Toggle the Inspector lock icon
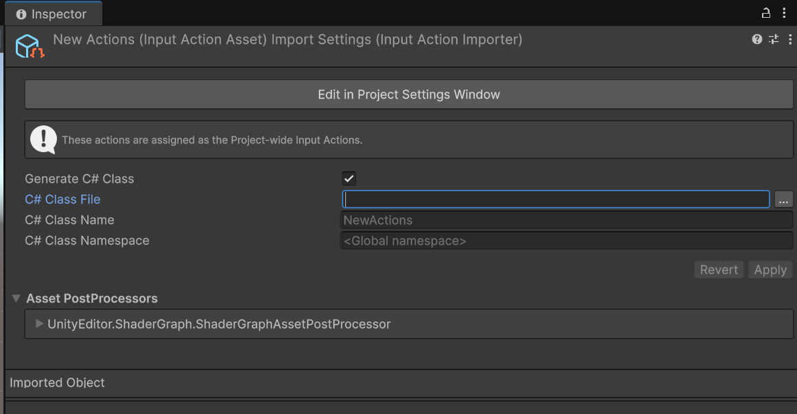 (766, 13)
